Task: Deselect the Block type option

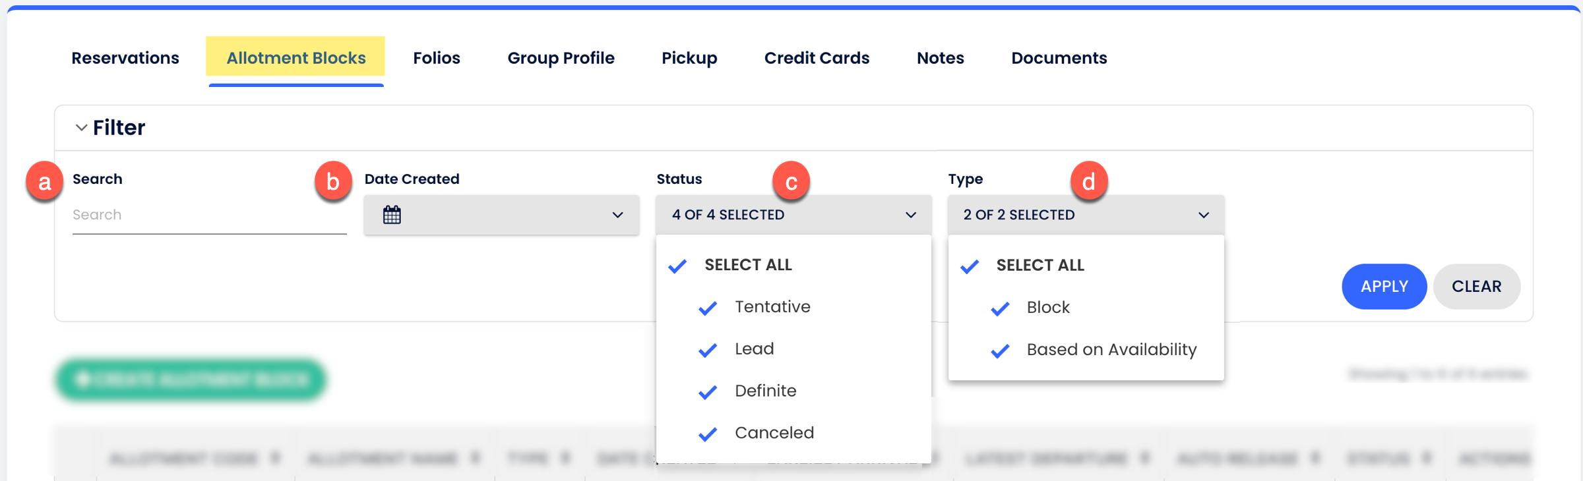Action: point(1001,308)
